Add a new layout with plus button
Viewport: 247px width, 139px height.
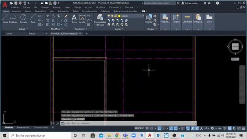53,127
